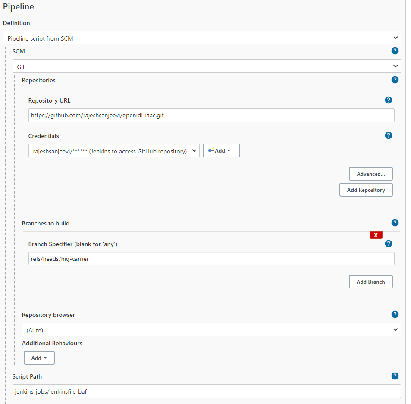Click the Add Branch button
The image size is (411, 404).
pyautogui.click(x=370, y=282)
